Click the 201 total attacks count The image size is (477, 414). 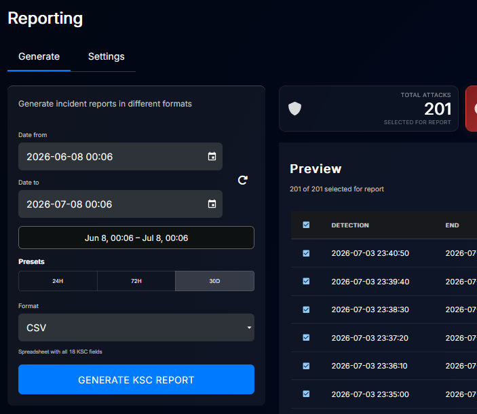tap(438, 109)
